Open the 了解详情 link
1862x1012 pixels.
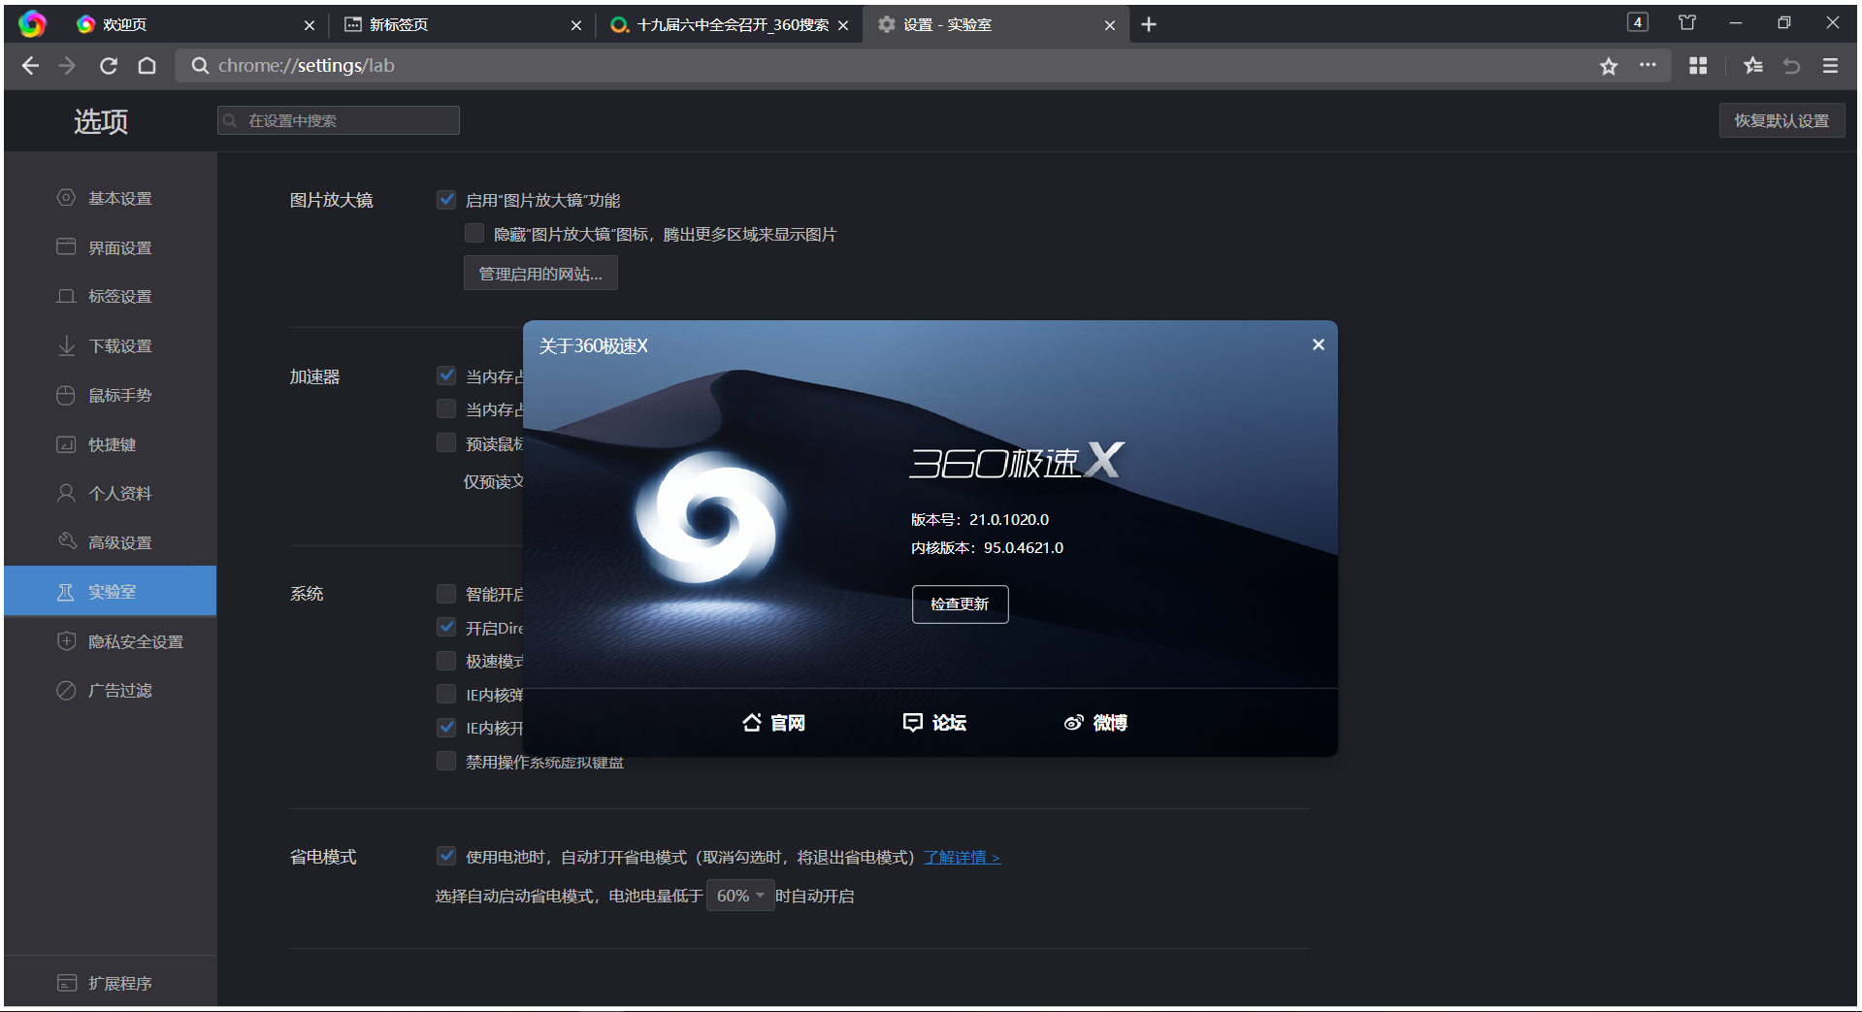(x=962, y=858)
